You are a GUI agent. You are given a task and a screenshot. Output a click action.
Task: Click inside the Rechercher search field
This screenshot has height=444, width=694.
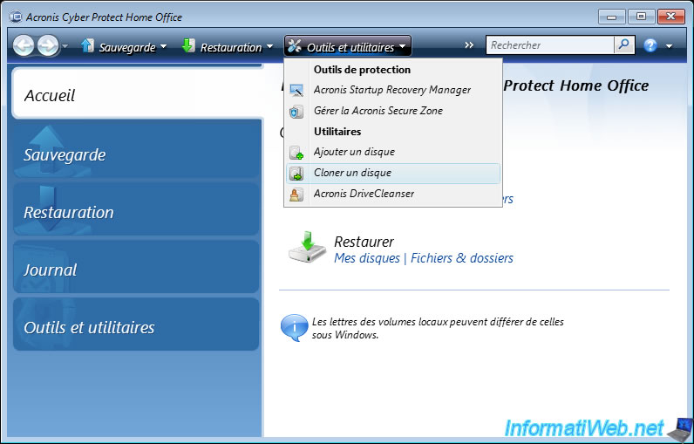coord(549,45)
